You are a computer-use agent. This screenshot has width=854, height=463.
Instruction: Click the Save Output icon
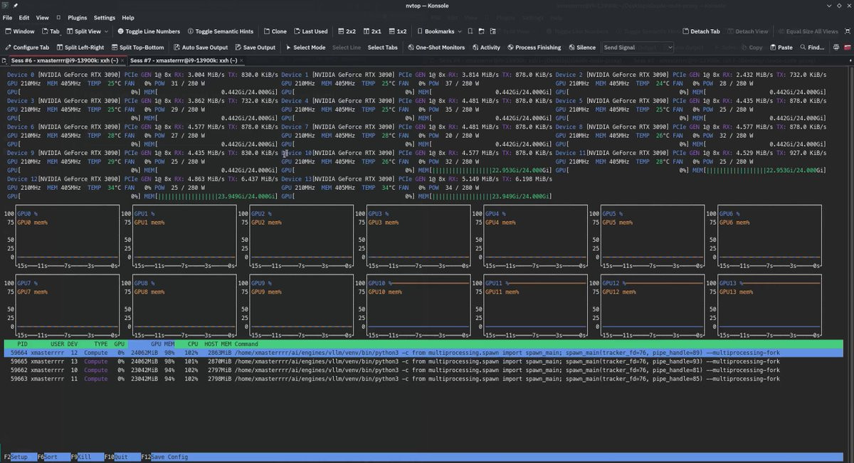point(238,48)
